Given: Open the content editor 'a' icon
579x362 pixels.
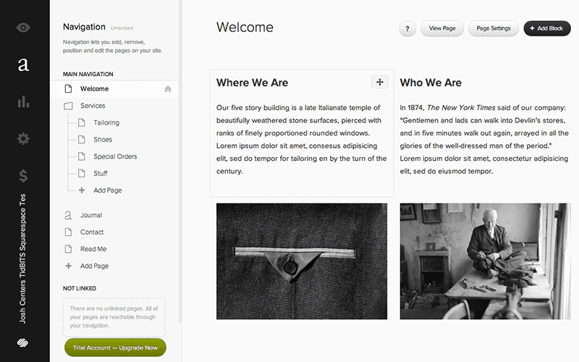Looking at the screenshot, I should coord(24,65).
